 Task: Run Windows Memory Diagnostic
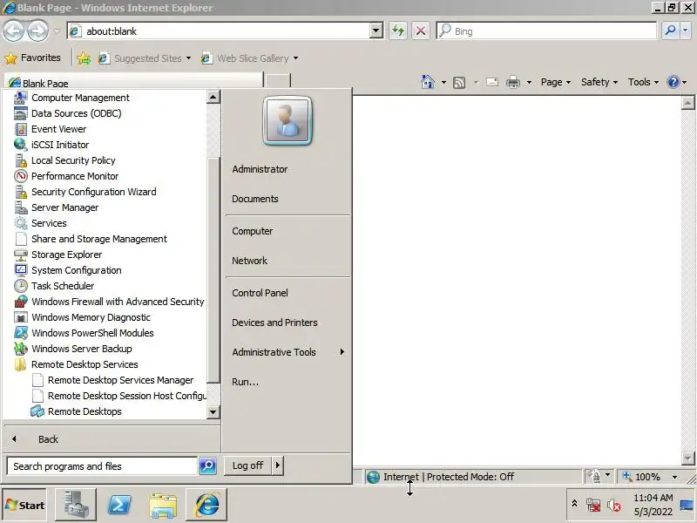pyautogui.click(x=82, y=317)
